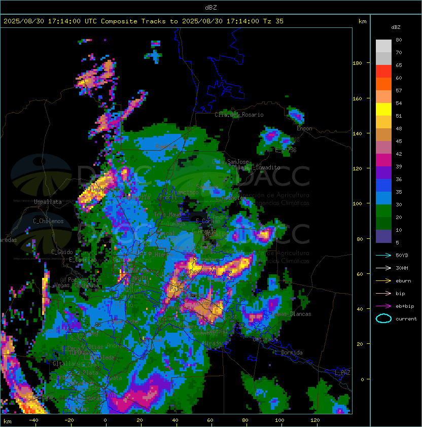Click the '-40' km horizontal axis tick

[33, 420]
